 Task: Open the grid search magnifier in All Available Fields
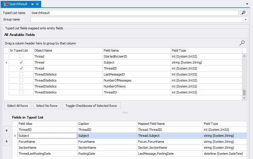[242, 43]
